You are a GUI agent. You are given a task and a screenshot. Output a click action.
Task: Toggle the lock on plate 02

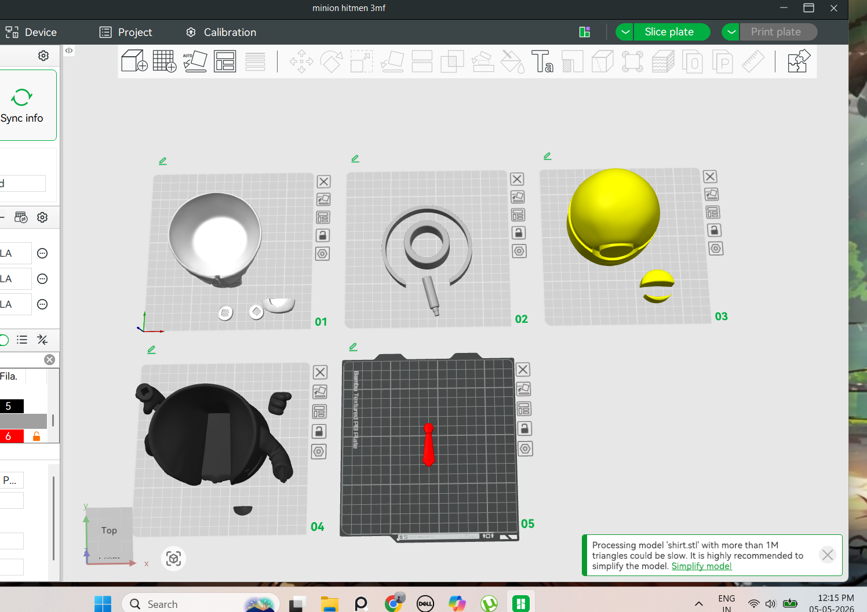pyautogui.click(x=519, y=232)
